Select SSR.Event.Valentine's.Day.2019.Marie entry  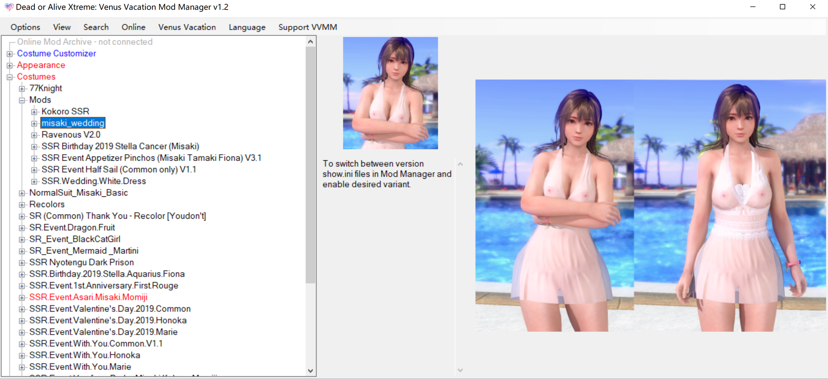(x=103, y=332)
